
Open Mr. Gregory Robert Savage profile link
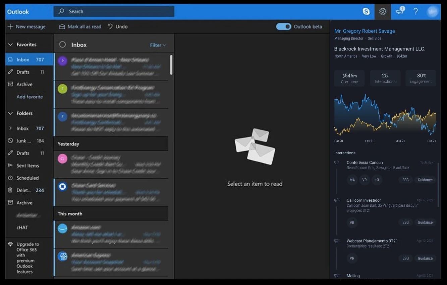(x=365, y=31)
